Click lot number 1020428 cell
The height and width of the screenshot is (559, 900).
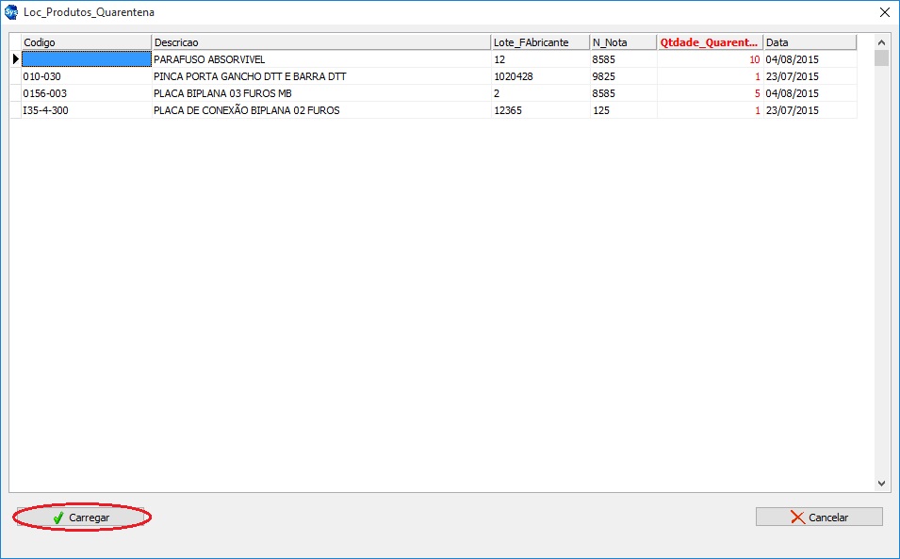pyautogui.click(x=539, y=76)
